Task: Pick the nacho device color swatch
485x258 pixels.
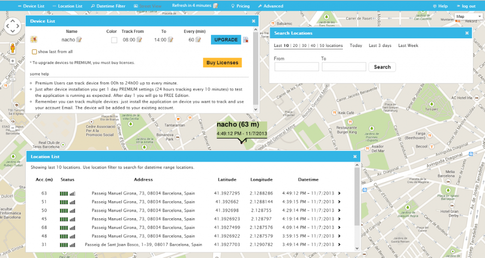Action: (114, 40)
